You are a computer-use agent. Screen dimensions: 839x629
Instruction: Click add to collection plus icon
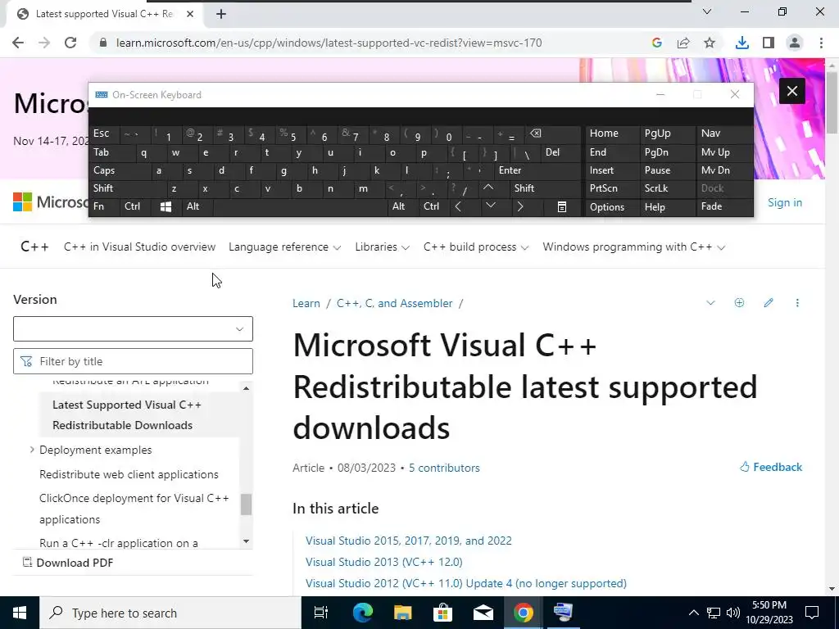[739, 303]
